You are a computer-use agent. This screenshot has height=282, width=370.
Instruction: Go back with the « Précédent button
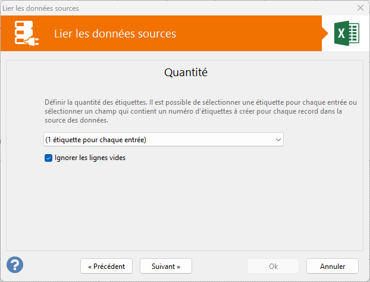click(106, 266)
